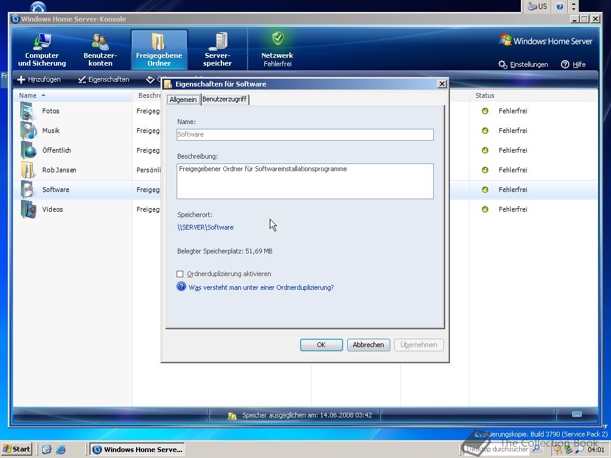Viewport: 611px width, 458px height.
Task: Click Eigenschaften toolbar button
Action: pos(104,79)
